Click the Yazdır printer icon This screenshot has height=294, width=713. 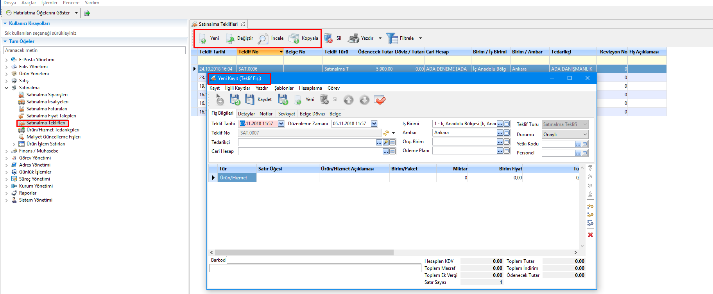(353, 38)
